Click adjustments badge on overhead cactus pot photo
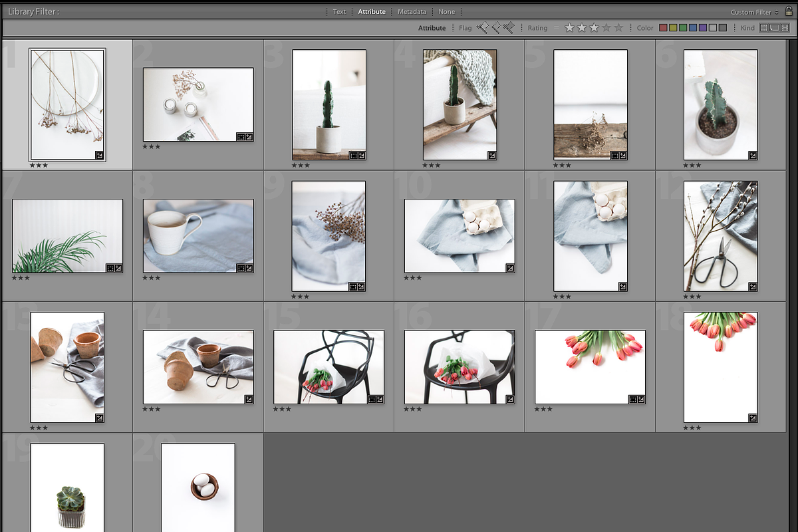 click(753, 156)
